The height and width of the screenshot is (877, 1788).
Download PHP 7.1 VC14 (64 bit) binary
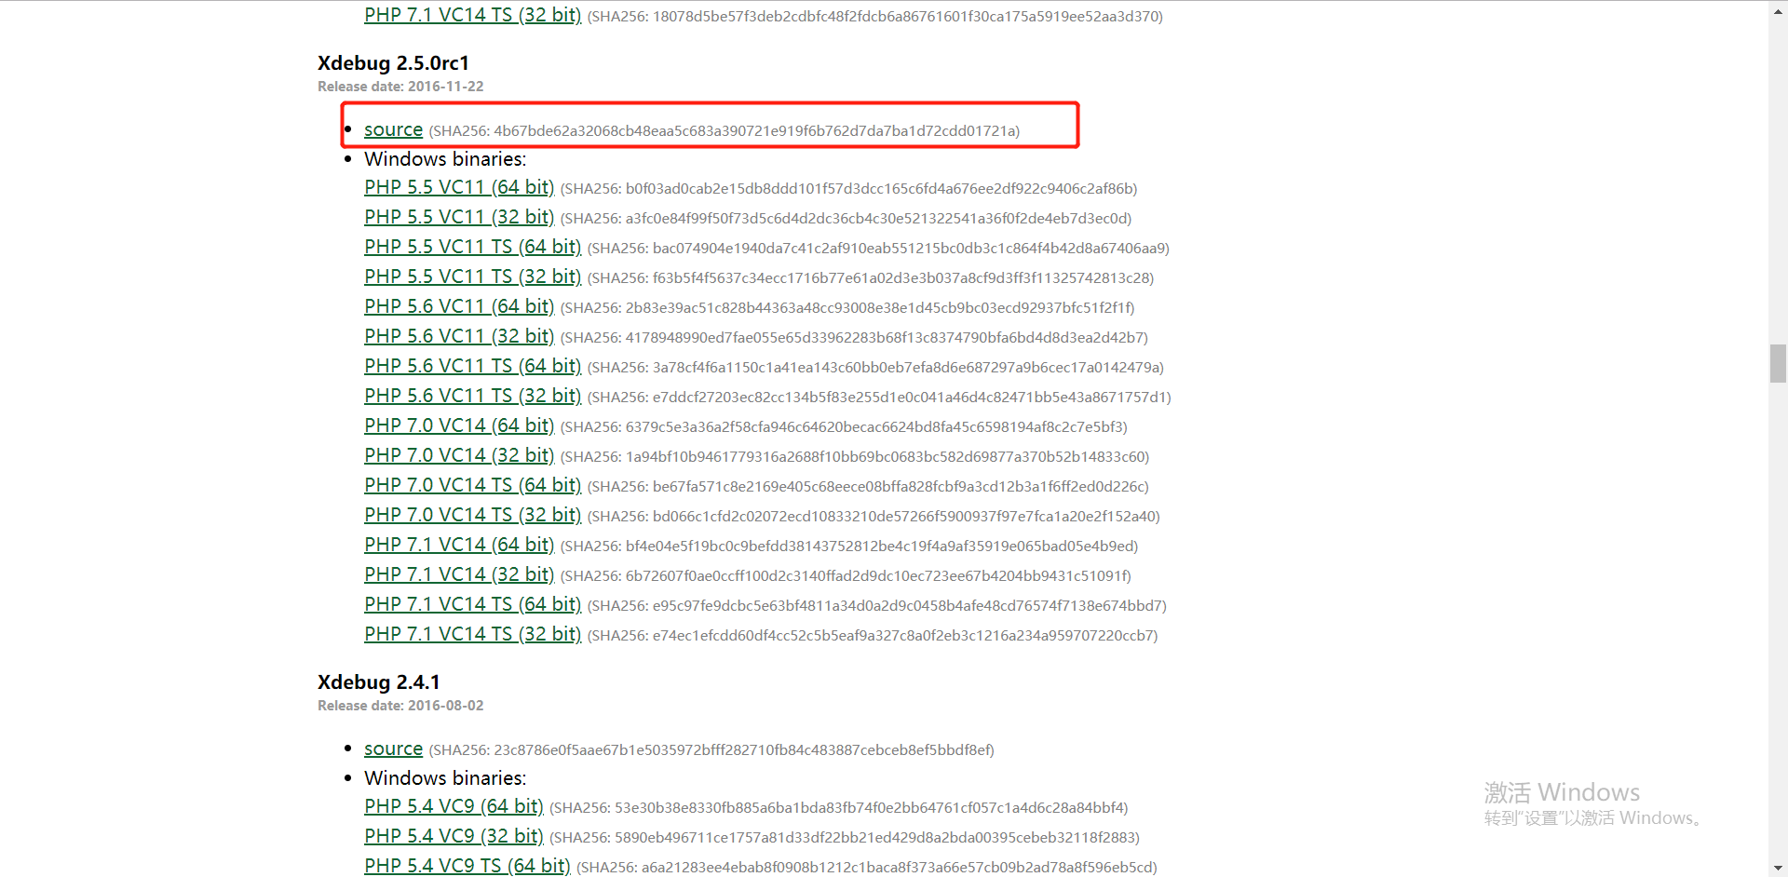(x=459, y=545)
